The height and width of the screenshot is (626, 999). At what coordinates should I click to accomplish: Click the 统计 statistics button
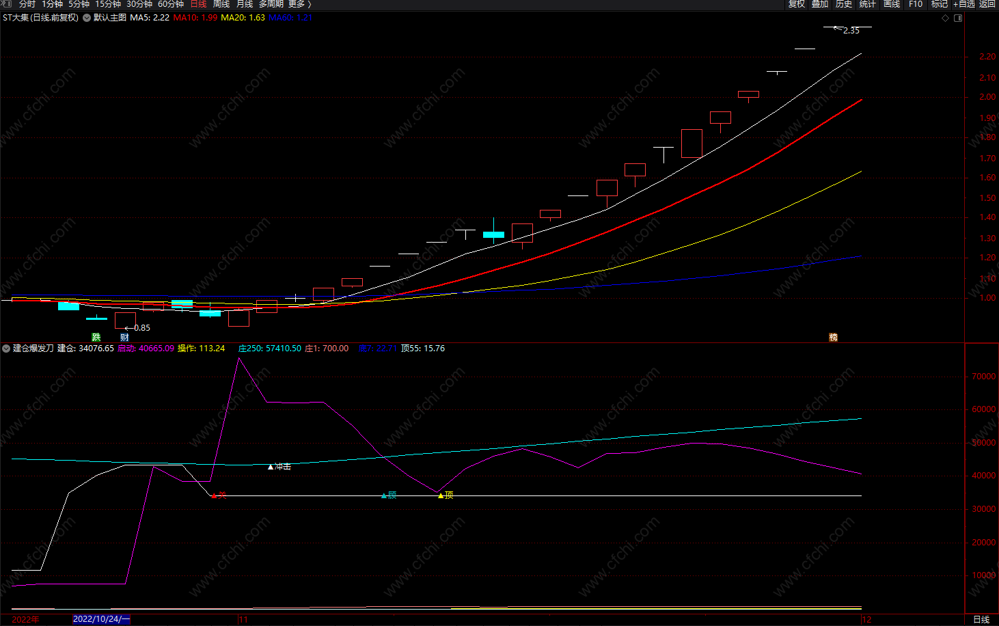click(x=868, y=4)
